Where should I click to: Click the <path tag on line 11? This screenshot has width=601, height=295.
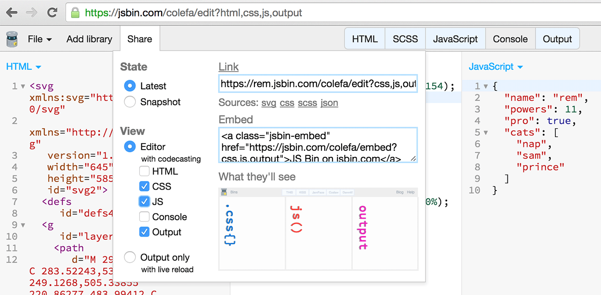[x=69, y=248]
